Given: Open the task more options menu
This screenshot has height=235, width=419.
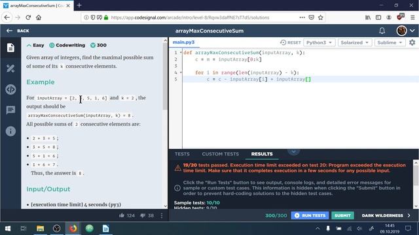Looking at the screenshot, I should (x=162, y=215).
